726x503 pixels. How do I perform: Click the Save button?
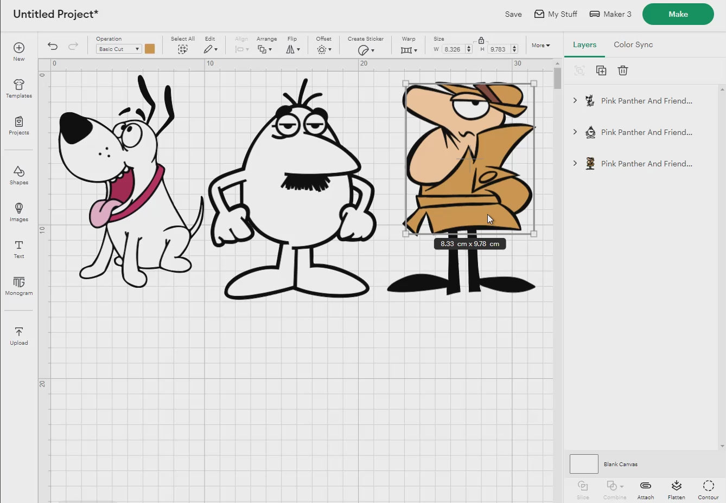point(513,14)
